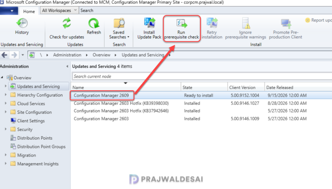The image size is (332, 189).
Task: Click Ignore prerequisite warnings icon
Action: click(246, 23)
